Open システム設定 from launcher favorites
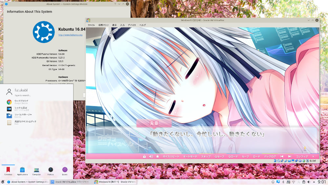Screen dimensions: 328x185 [x=21, y=109]
